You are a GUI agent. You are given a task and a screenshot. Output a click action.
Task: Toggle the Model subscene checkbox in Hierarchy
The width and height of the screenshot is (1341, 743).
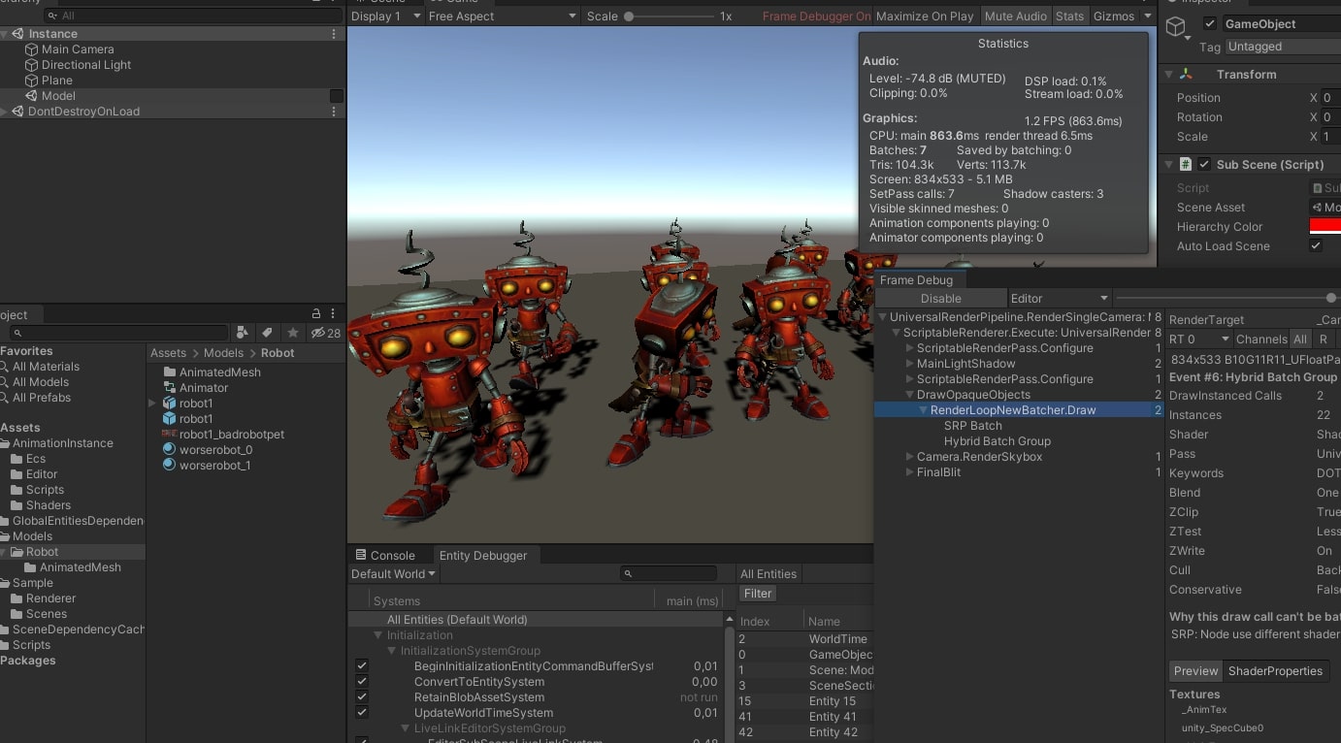pos(337,96)
